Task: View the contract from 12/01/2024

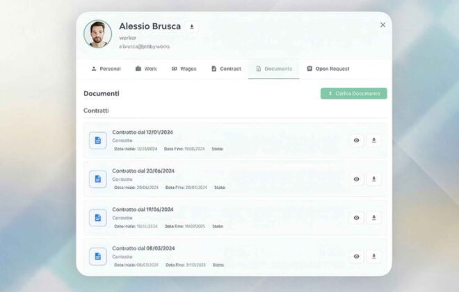Action: pos(356,140)
